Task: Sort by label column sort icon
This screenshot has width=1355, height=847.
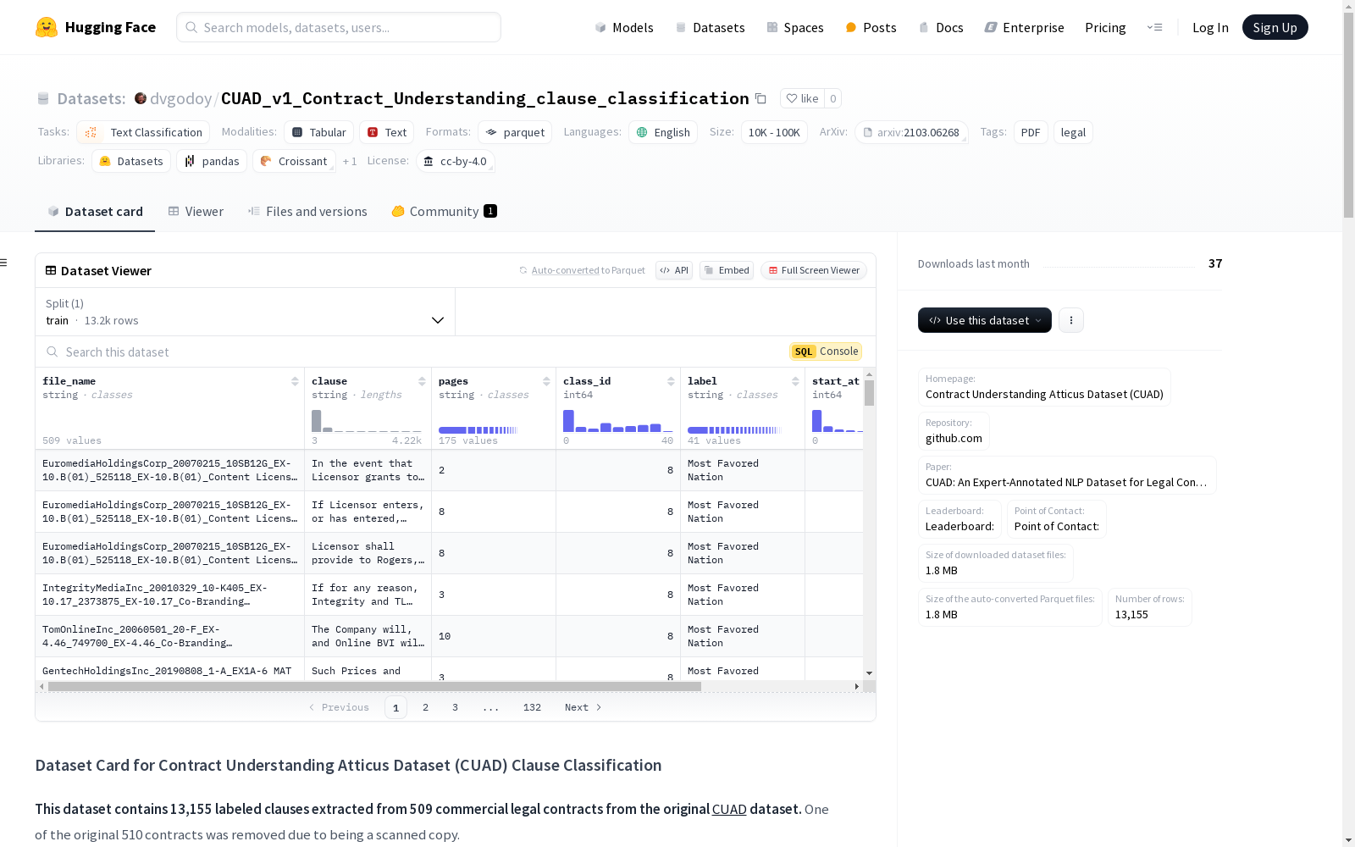Action: (795, 381)
